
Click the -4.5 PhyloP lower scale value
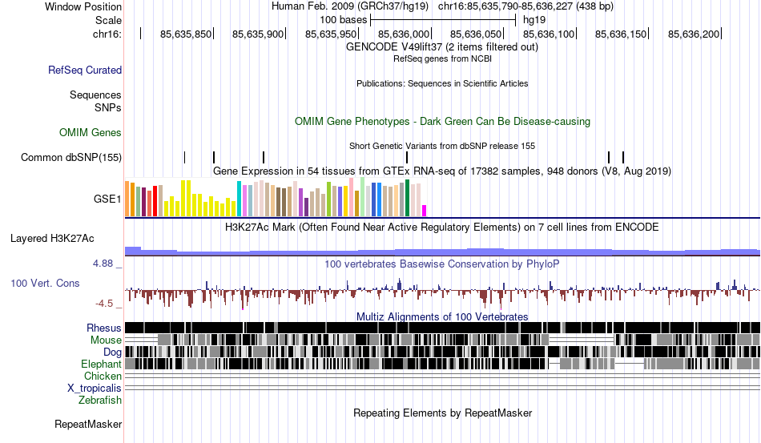coord(104,304)
